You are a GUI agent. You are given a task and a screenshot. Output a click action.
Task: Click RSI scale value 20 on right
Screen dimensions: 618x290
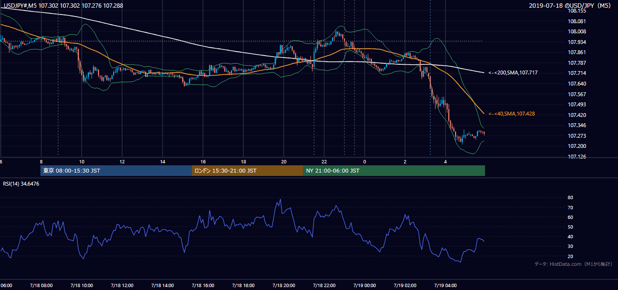[570, 256]
